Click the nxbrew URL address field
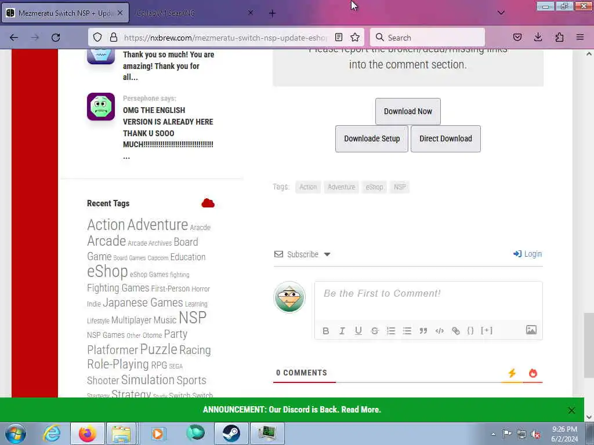The width and height of the screenshot is (594, 445). point(226,38)
